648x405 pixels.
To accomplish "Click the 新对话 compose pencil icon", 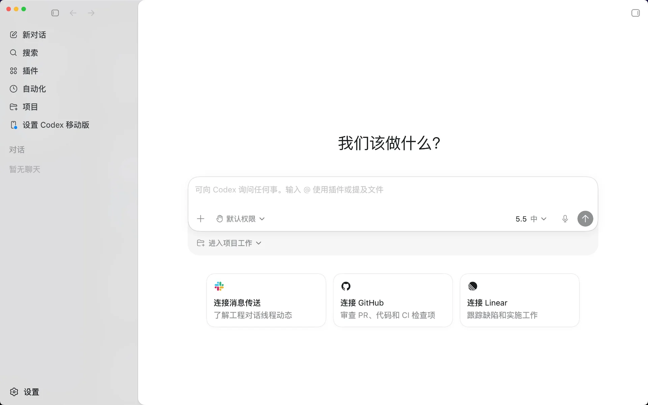I will (13, 35).
